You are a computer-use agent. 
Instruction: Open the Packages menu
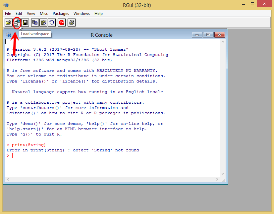(61, 14)
